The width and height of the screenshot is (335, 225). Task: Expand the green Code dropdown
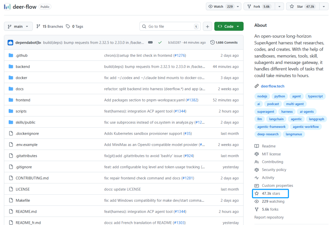(x=229, y=26)
